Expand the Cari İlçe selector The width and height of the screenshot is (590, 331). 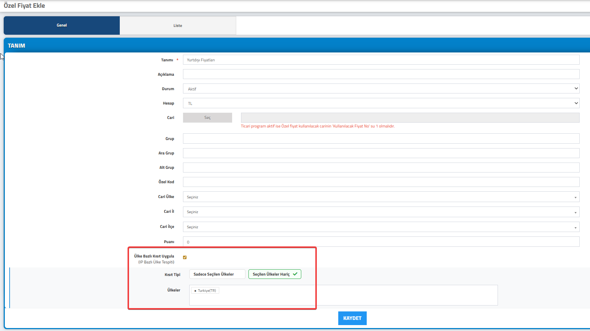click(x=381, y=227)
